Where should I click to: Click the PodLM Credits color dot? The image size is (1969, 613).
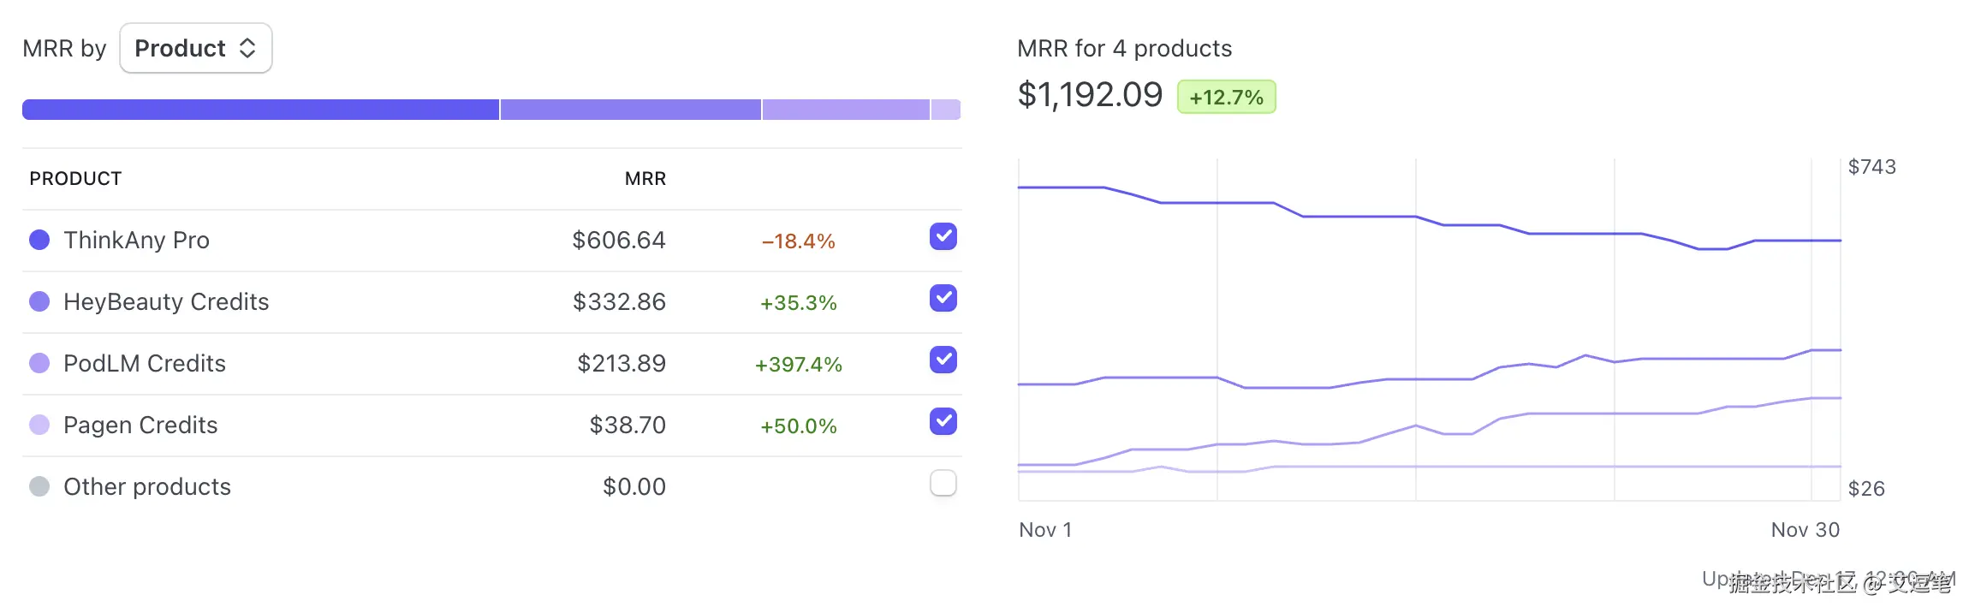click(39, 364)
